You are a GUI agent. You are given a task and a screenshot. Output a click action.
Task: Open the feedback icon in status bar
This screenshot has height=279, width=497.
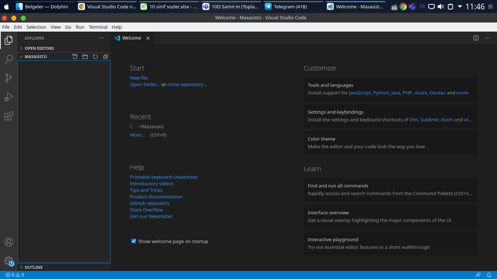[478, 275]
